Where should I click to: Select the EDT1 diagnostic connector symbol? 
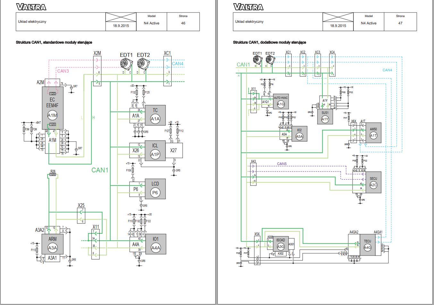(x=127, y=64)
